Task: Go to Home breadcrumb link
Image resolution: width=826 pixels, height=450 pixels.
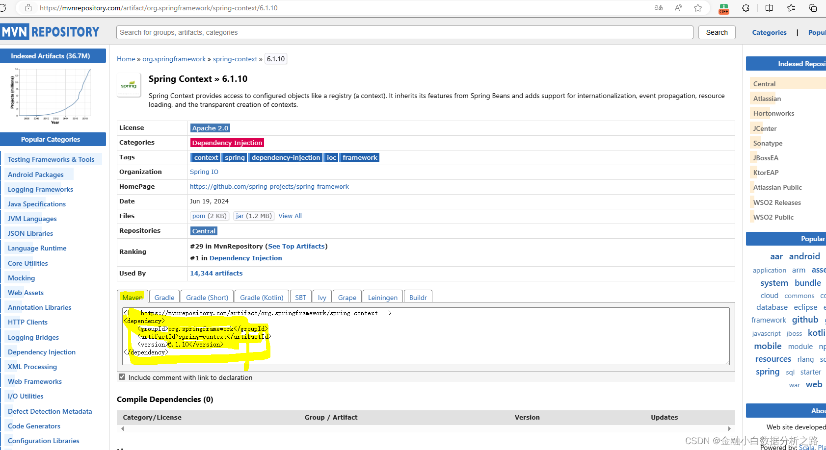Action: [x=126, y=59]
